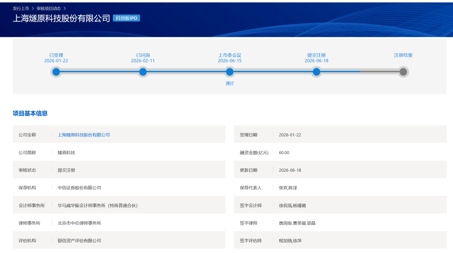Image resolution: width=453 pixels, height=253 pixels.
Task: Click the 注册结果 stage label
Action: coord(403,55)
